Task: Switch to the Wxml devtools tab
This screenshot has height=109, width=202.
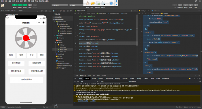Action: pyautogui.click(x=81, y=79)
